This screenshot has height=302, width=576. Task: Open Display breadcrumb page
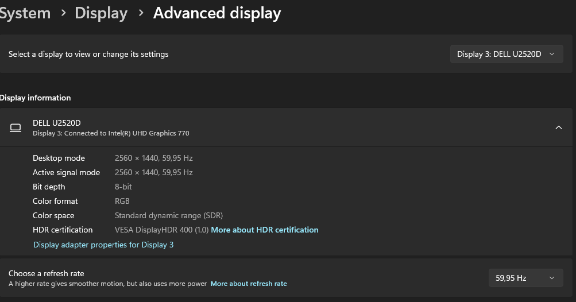coord(101,13)
